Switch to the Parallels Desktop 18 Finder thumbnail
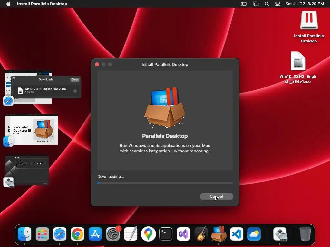 click(x=32, y=129)
